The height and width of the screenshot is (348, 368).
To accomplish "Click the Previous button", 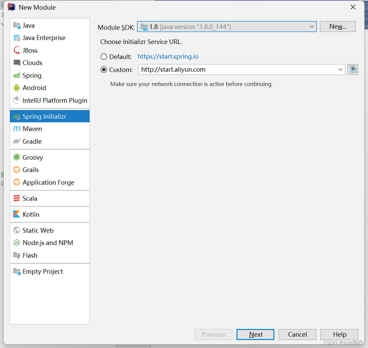I will click(x=213, y=334).
